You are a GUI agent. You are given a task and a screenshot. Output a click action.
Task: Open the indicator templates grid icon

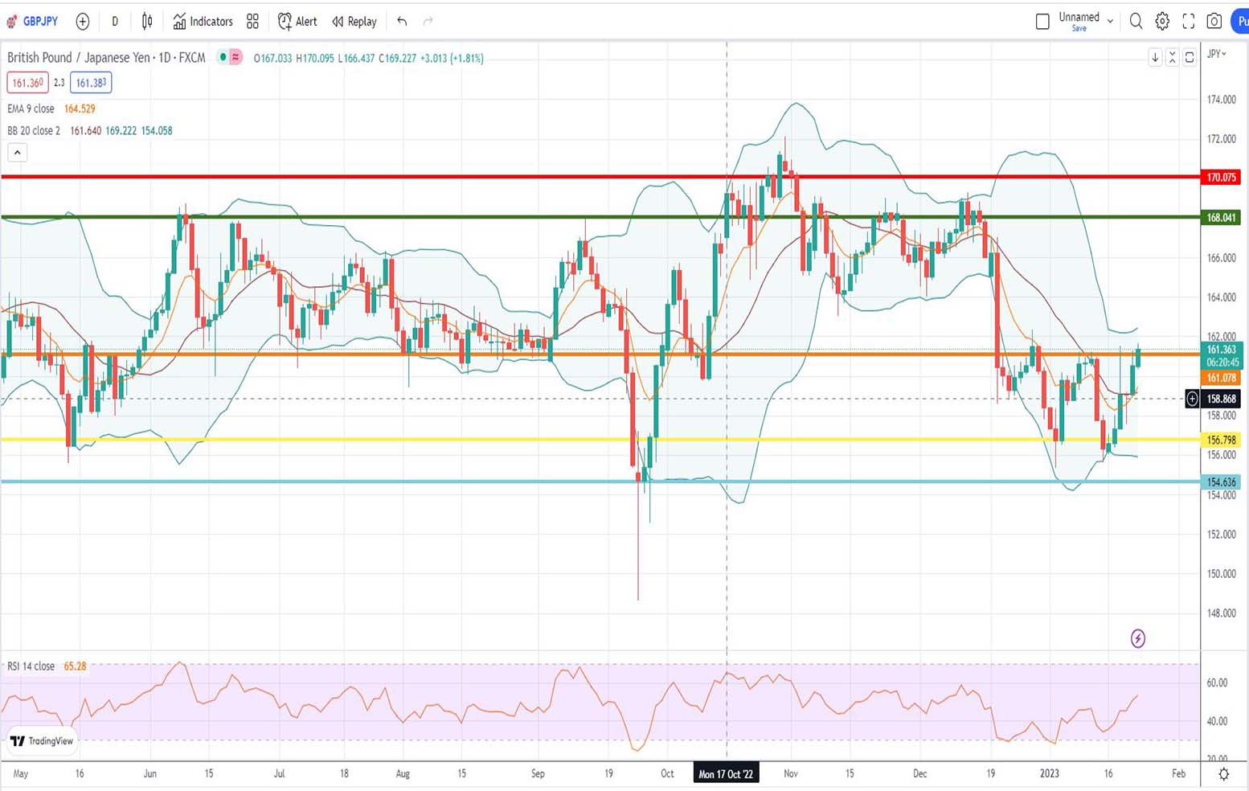252,22
